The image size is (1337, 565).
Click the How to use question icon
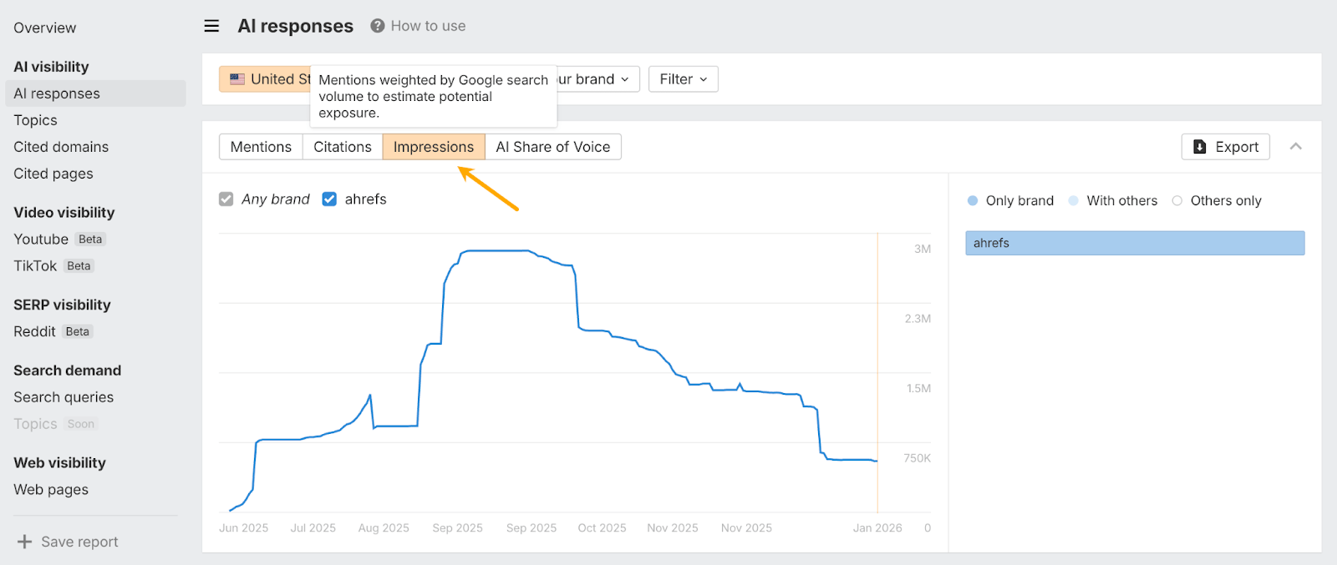click(x=378, y=26)
